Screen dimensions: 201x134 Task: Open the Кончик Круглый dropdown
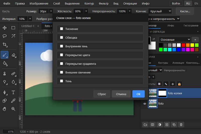pos(160,11)
